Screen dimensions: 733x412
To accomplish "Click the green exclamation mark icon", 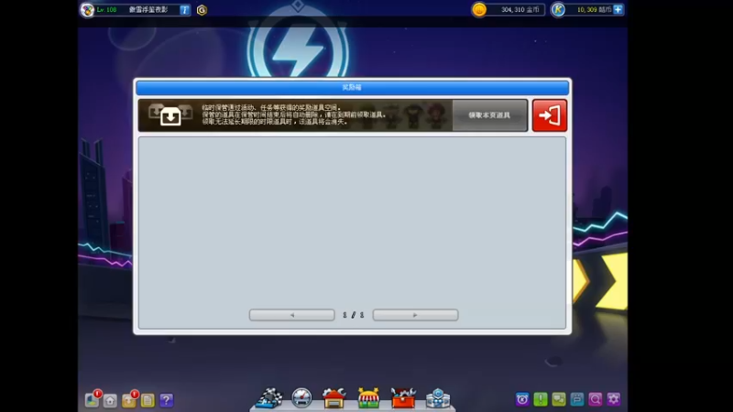I will click(541, 399).
